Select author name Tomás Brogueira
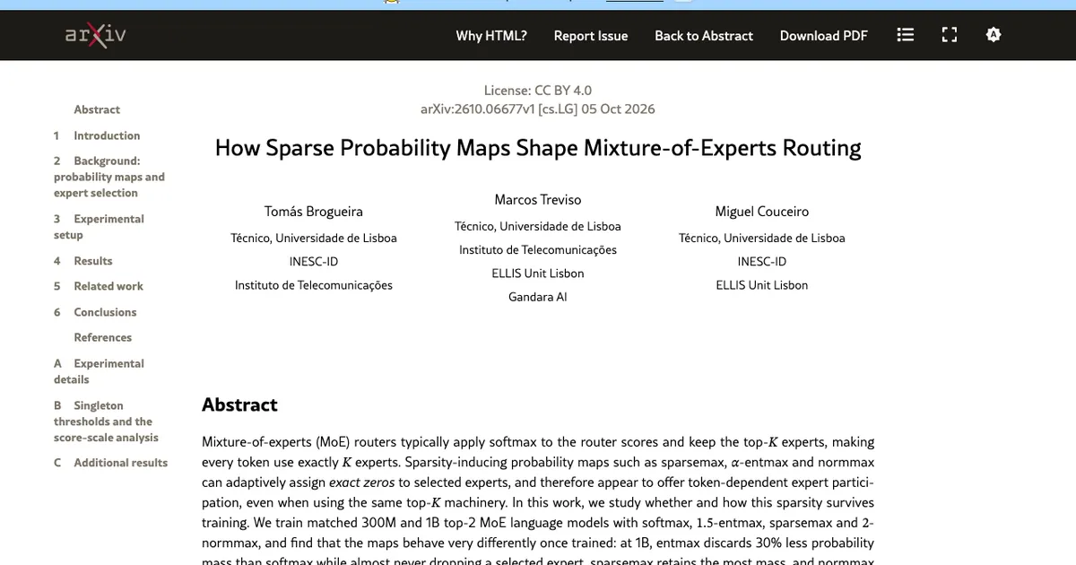Image resolution: width=1076 pixels, height=565 pixels. (x=314, y=212)
